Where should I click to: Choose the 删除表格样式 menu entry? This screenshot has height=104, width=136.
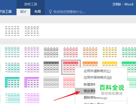click(95, 97)
